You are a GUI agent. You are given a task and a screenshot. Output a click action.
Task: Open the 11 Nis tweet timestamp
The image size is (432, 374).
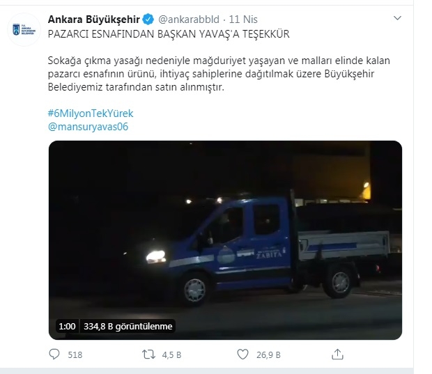click(x=243, y=20)
